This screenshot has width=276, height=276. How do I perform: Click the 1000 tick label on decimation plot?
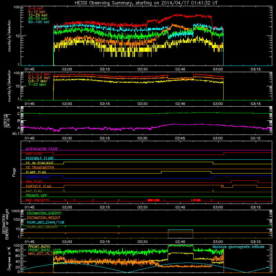pos(15,211)
